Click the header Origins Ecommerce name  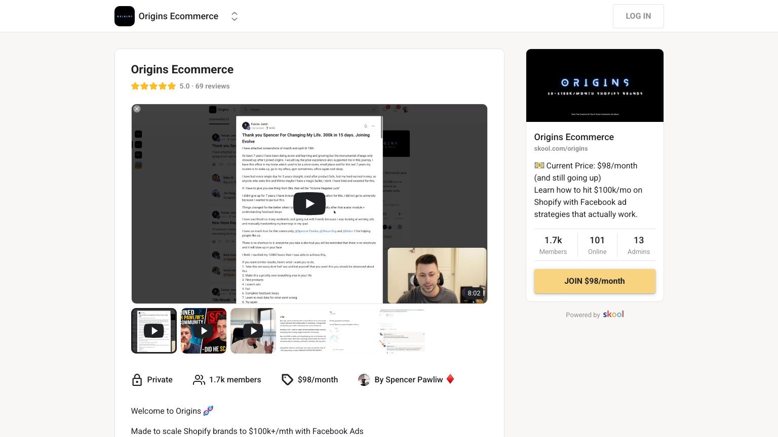click(x=178, y=16)
